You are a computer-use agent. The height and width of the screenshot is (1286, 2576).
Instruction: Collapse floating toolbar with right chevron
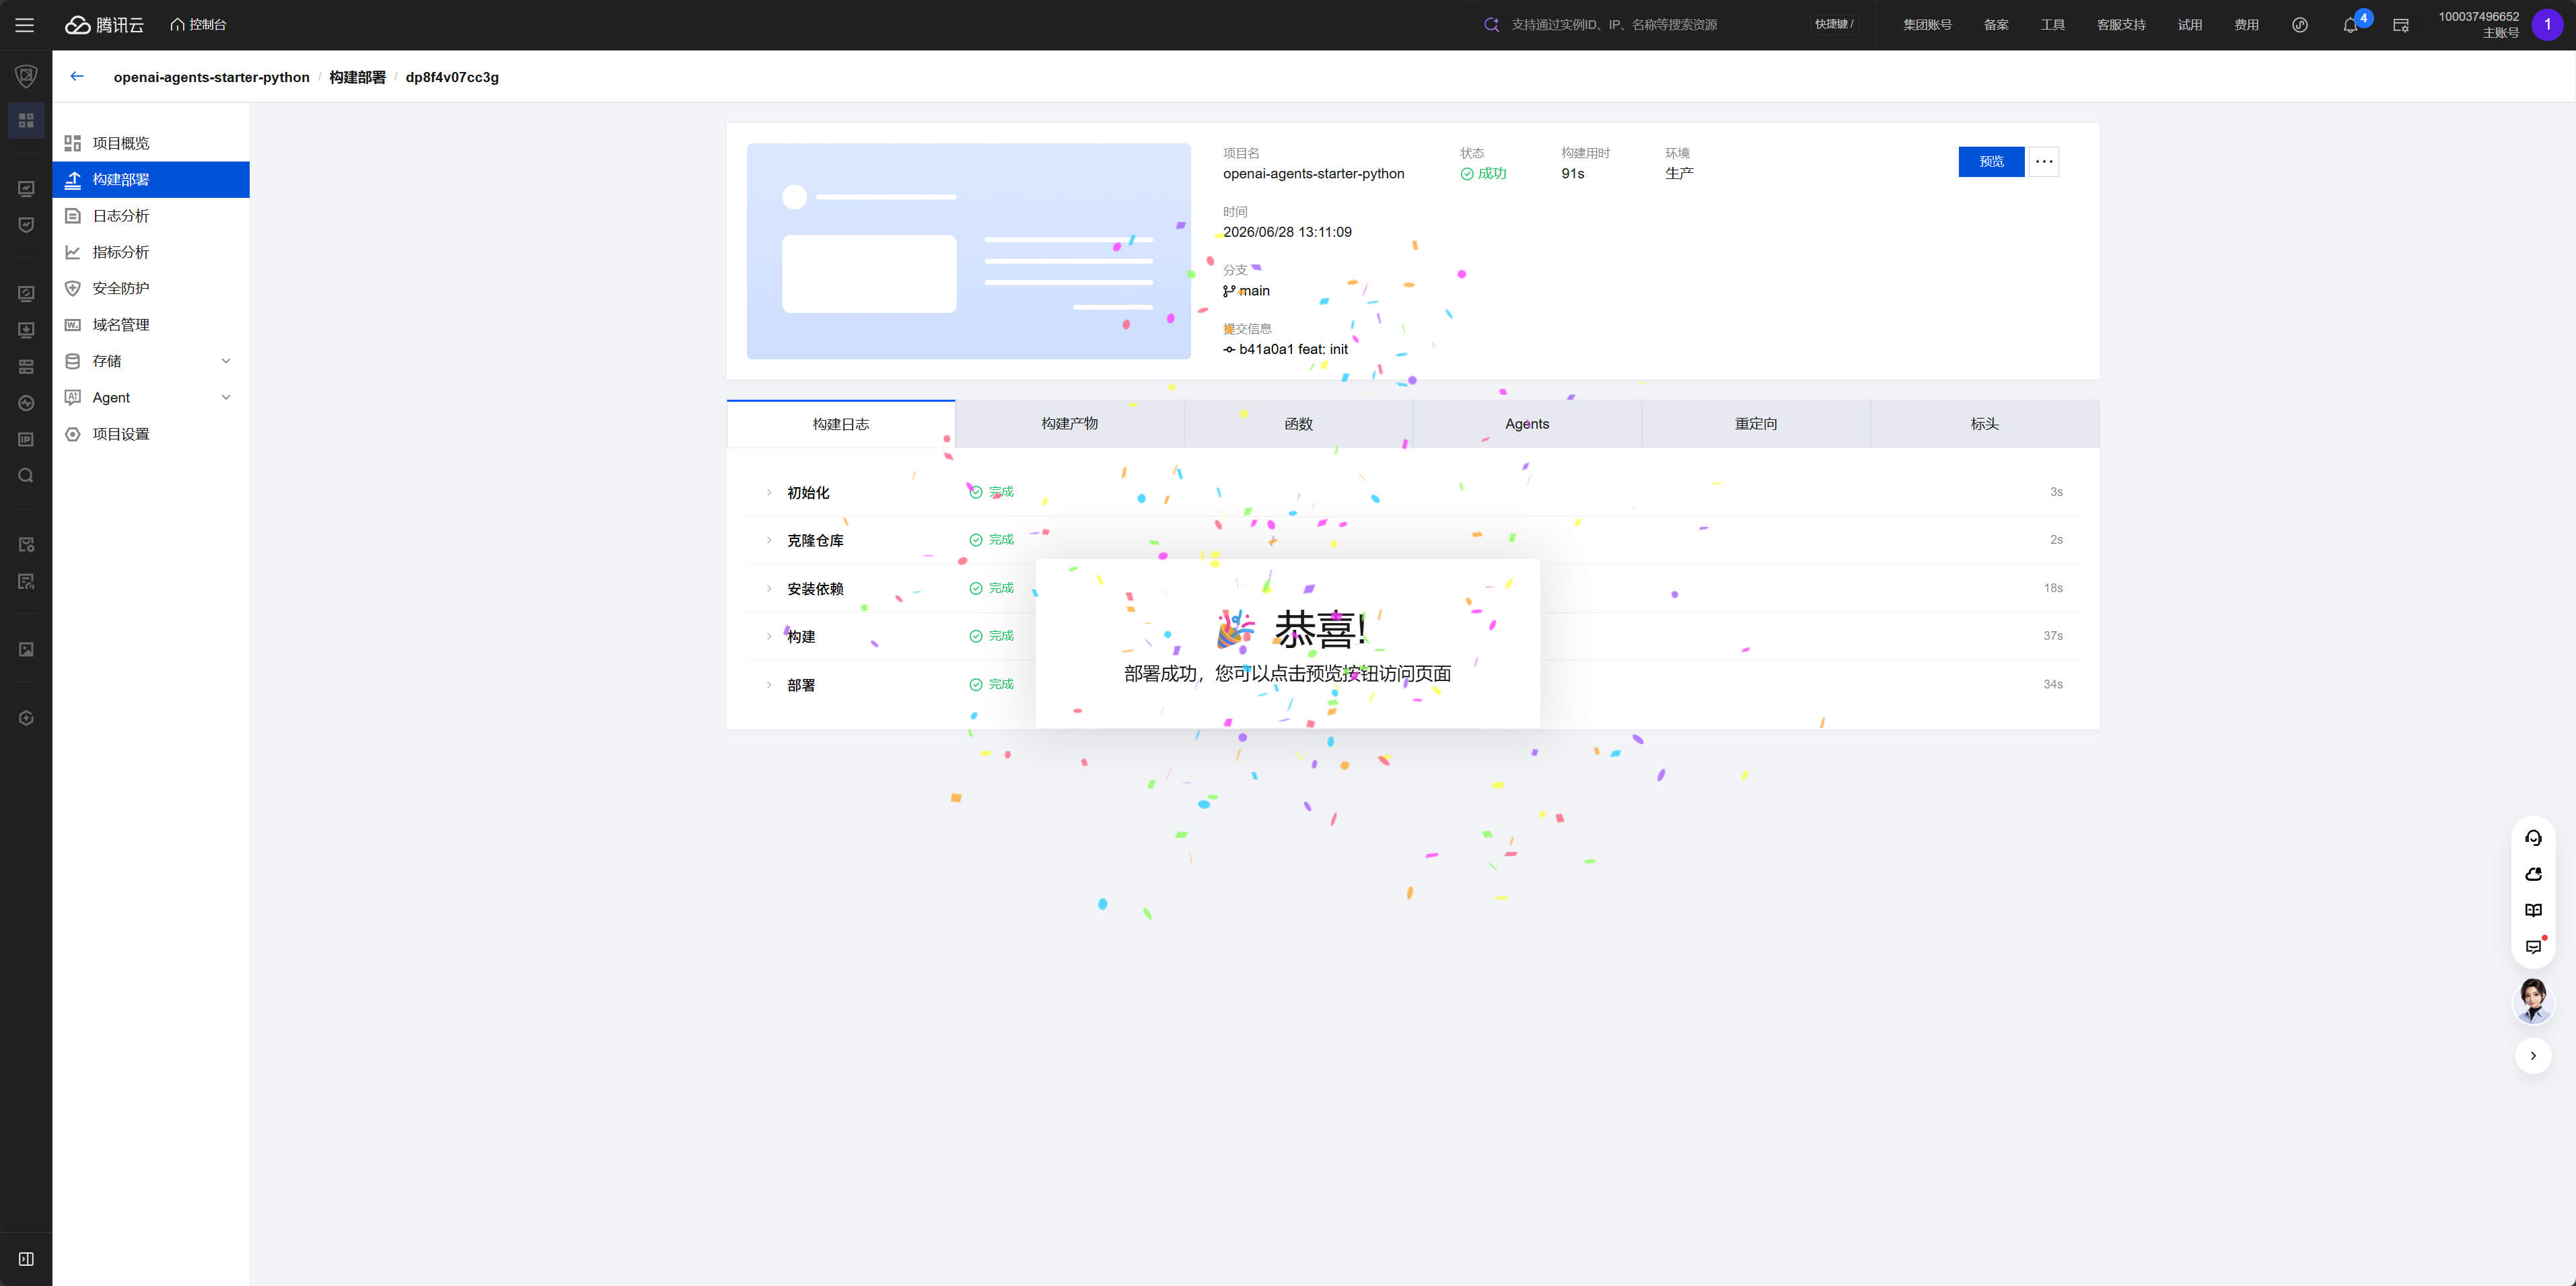(x=2533, y=1056)
